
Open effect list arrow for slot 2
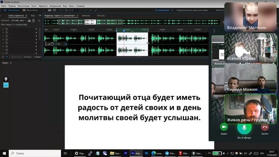[36, 33]
